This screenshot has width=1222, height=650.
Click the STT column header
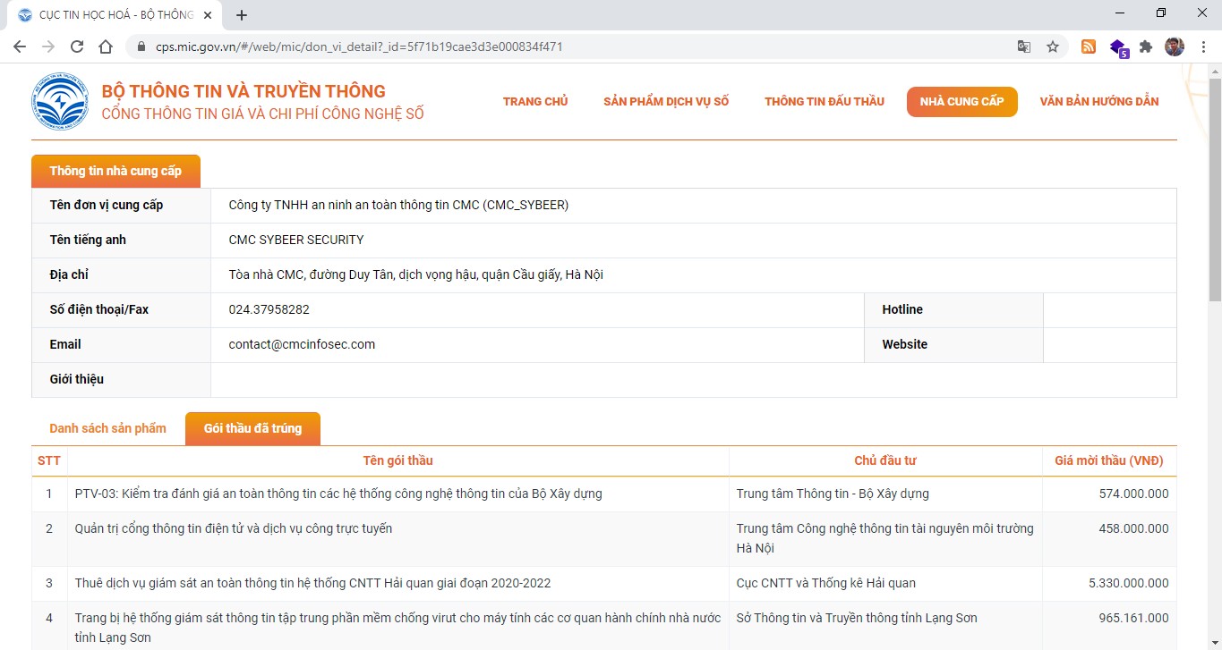pyautogui.click(x=49, y=460)
